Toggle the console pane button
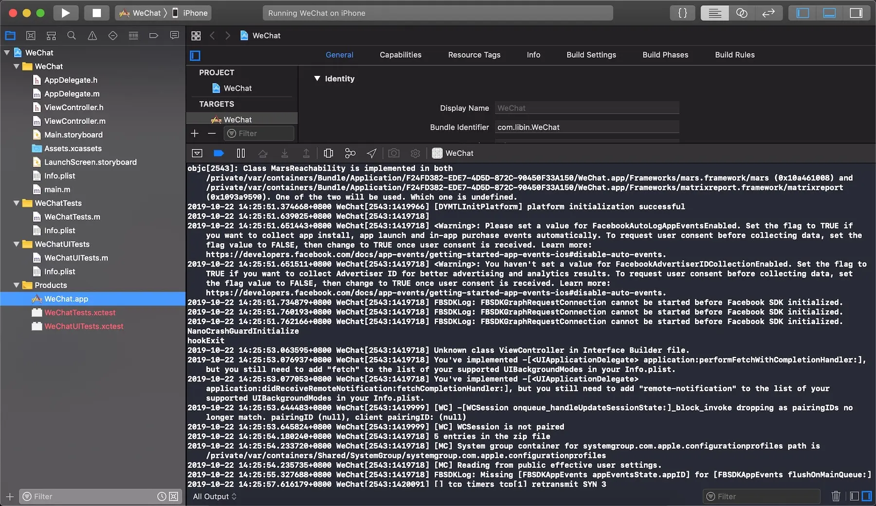 (867, 496)
